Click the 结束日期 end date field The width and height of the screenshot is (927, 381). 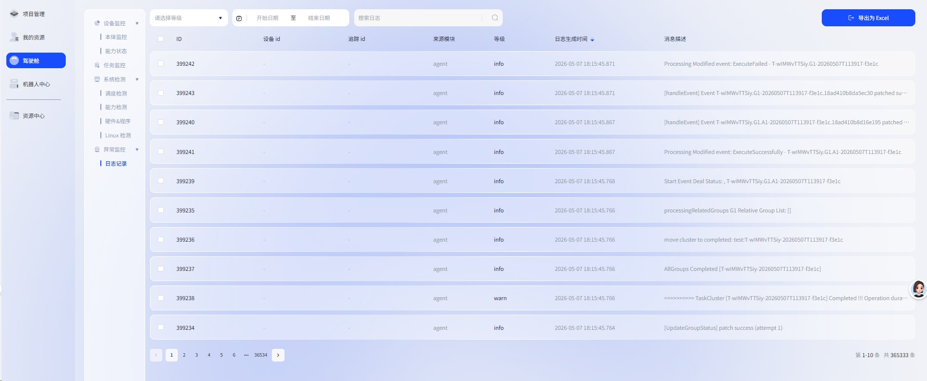319,18
